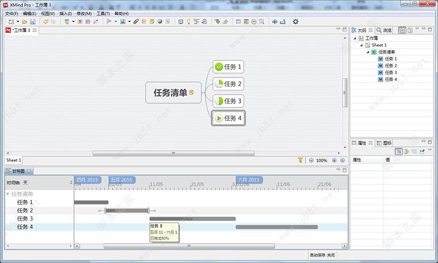
Task: Click the Gantt horizontal scrollbar thumb
Action: 189,246
